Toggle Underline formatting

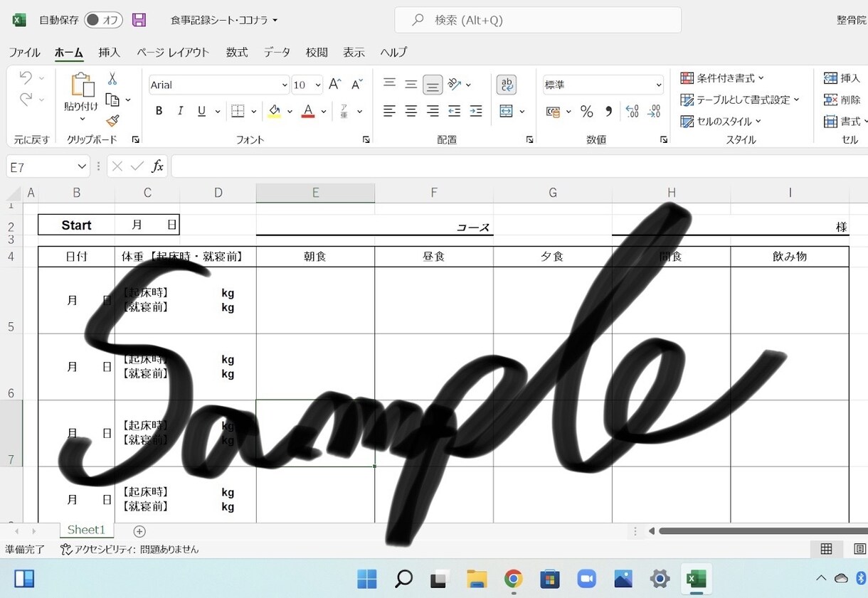point(201,111)
